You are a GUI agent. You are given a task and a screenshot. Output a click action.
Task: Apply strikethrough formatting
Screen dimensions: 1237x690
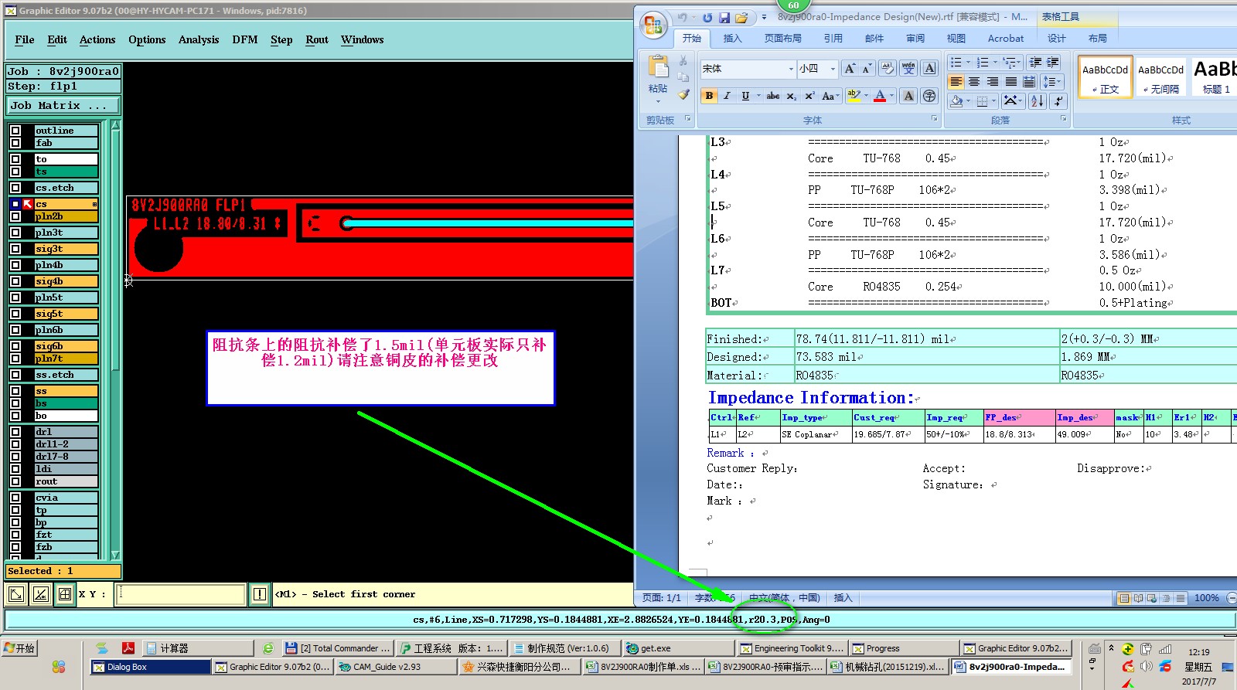773,96
